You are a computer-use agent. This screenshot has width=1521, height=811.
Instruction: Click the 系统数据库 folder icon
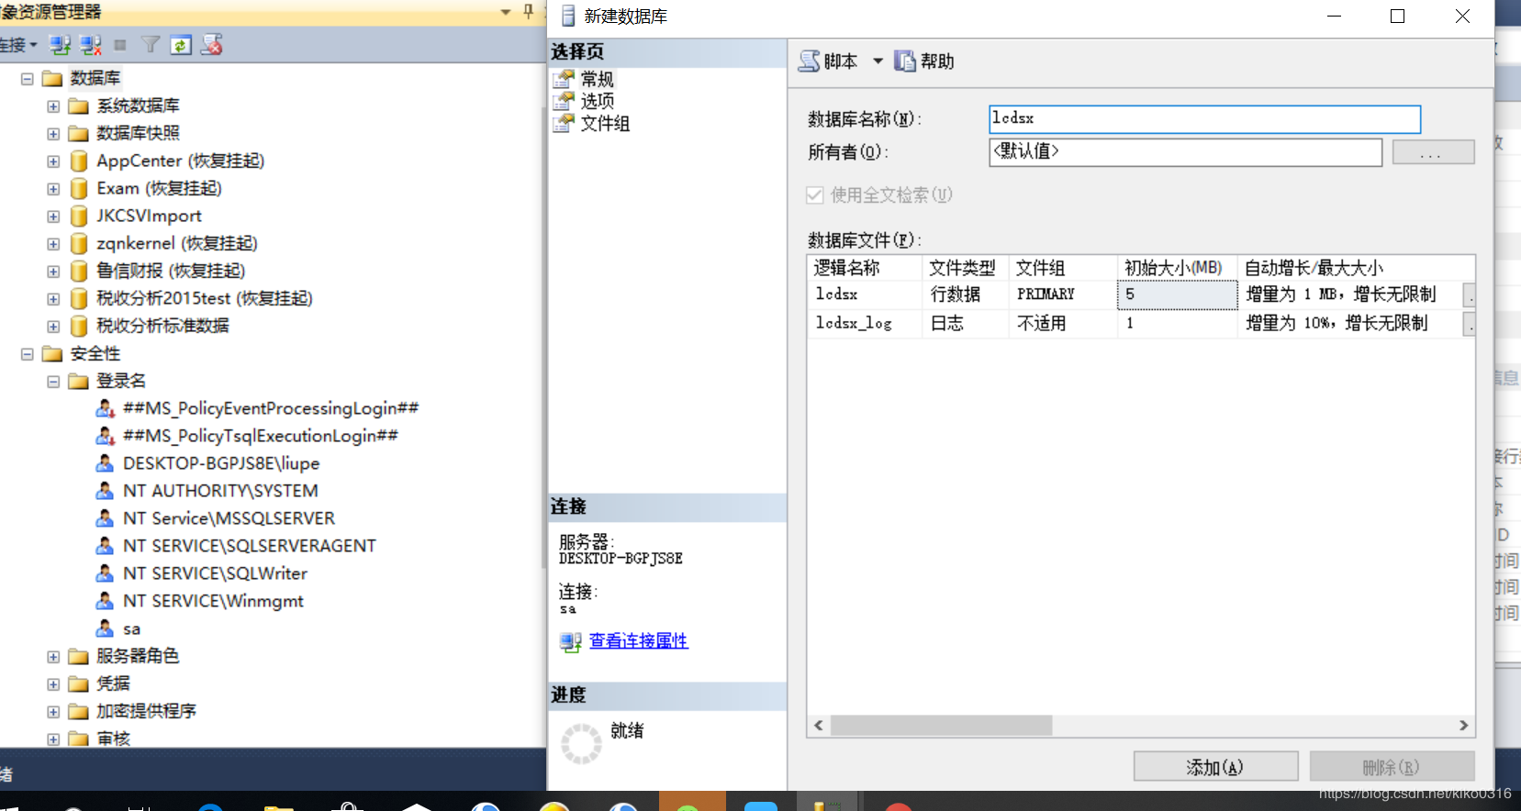coord(79,106)
